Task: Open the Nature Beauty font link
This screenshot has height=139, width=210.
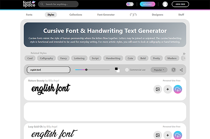Action: tap(36, 81)
